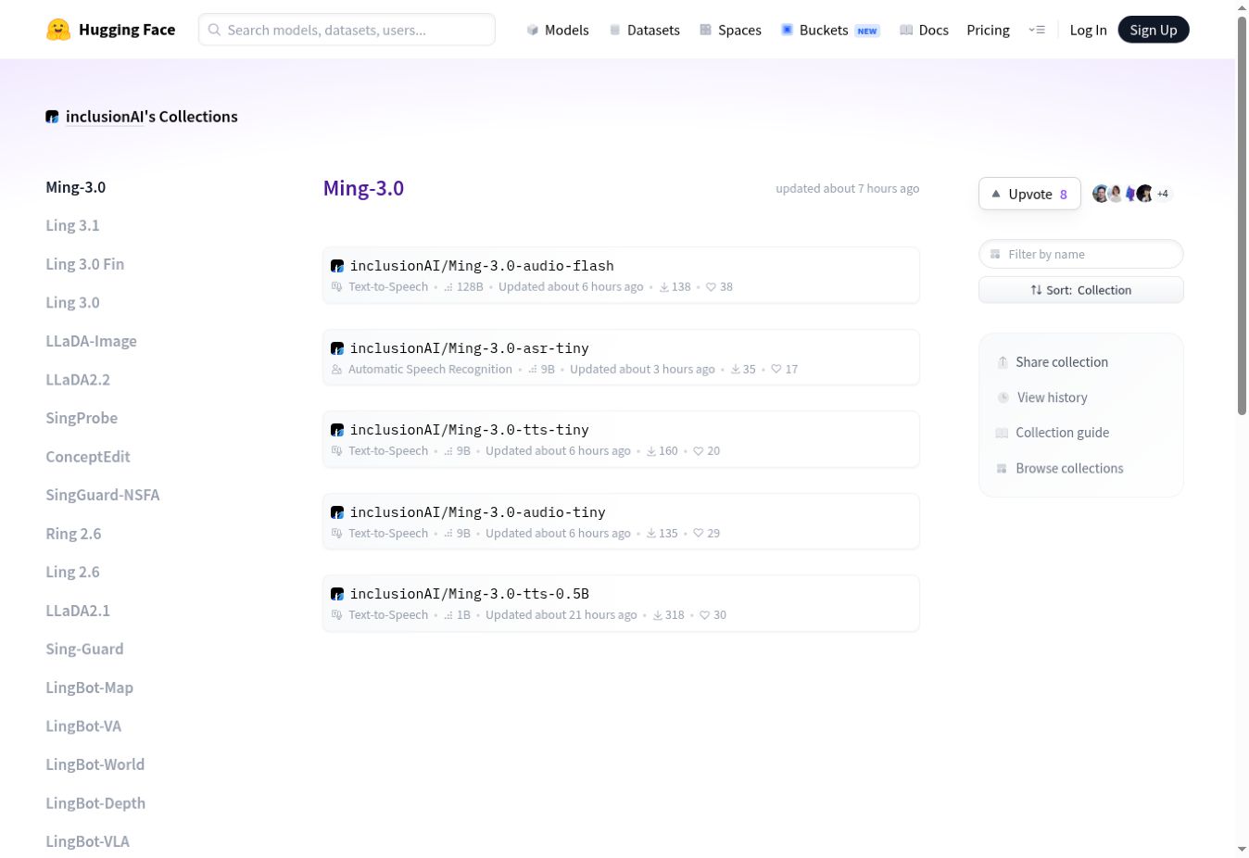The width and height of the screenshot is (1249, 858).
Task: Click the inclusionAI organization icon in heading
Action: 53,117
